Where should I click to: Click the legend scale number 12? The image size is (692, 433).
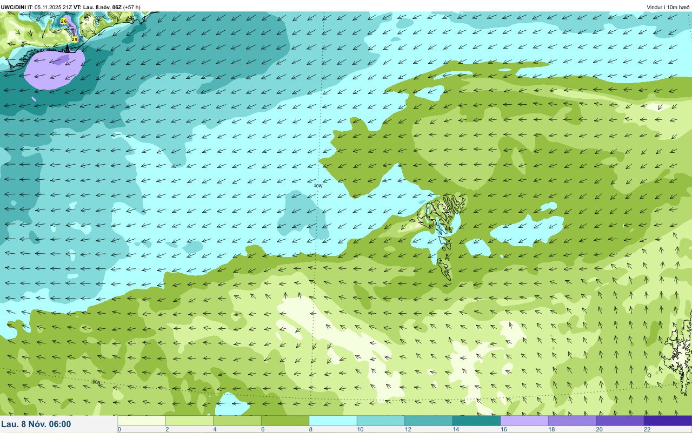[x=407, y=430]
